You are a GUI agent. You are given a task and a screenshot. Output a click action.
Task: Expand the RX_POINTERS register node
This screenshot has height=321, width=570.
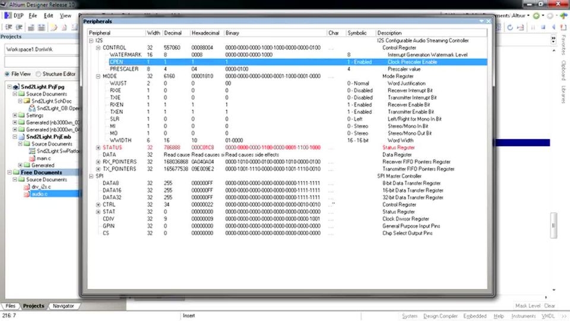pos(98,162)
